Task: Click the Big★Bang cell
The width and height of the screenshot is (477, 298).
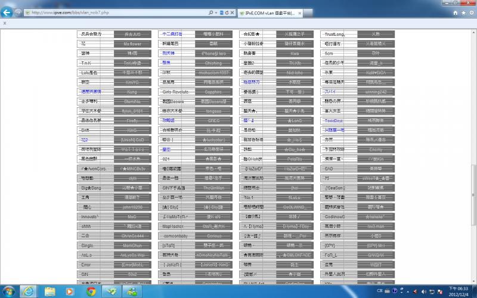Action: pyautogui.click(x=95, y=188)
